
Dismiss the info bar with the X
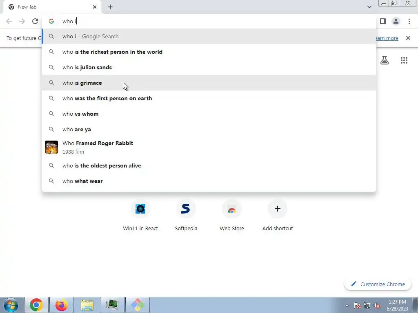(408, 38)
